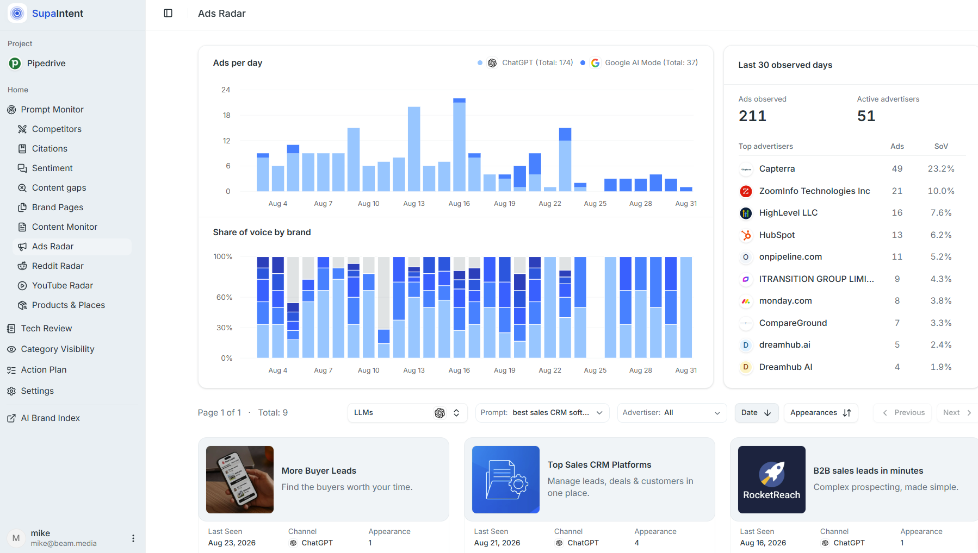The image size is (978, 553).
Task: Open the Advertiser filter dropdown
Action: pos(672,413)
